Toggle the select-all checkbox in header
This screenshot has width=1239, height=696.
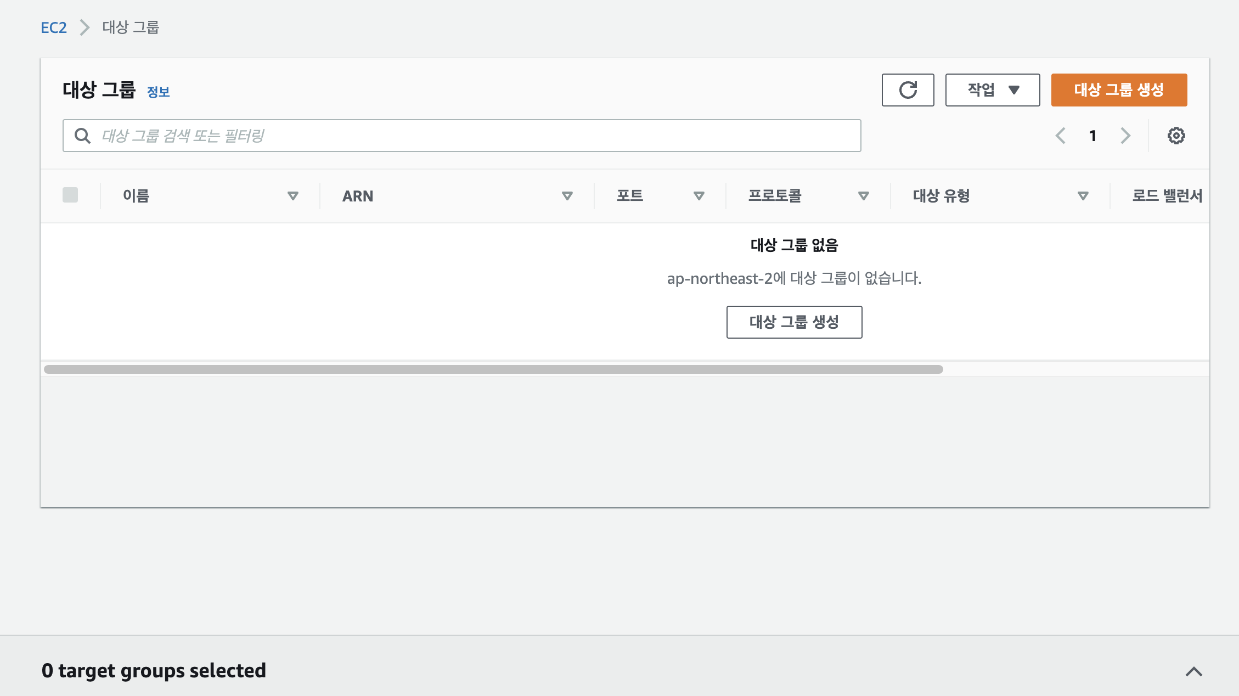click(x=70, y=195)
